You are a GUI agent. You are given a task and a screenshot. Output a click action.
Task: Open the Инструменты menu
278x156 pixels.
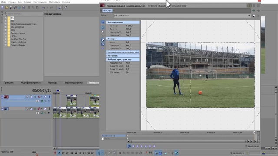pos(40,2)
